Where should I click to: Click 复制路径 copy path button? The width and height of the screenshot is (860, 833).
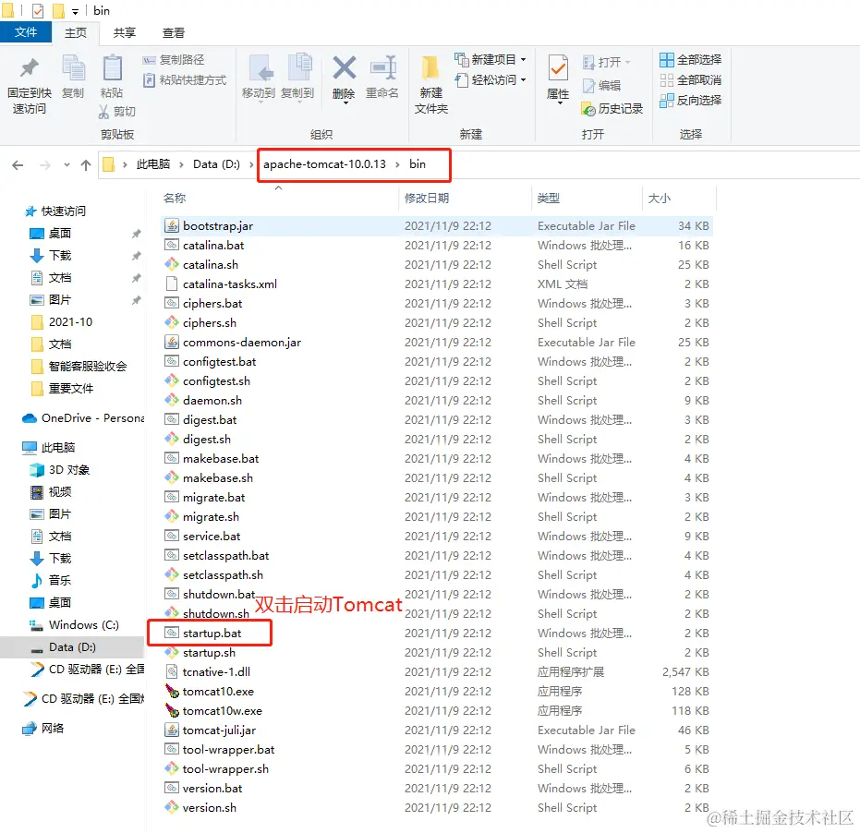click(174, 60)
